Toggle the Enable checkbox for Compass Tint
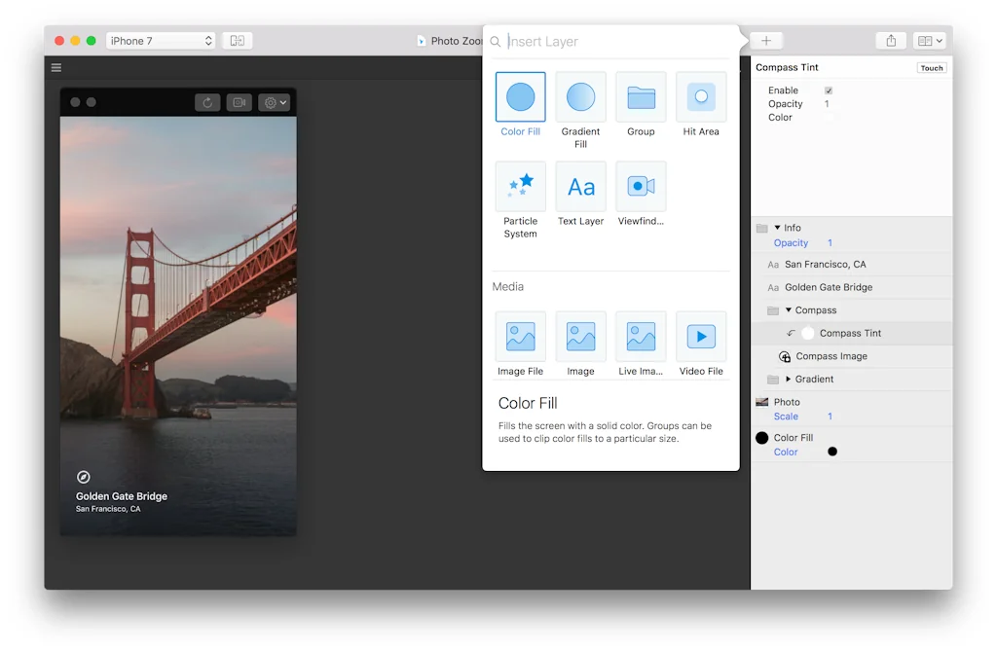This screenshot has width=997, height=653. tap(829, 91)
